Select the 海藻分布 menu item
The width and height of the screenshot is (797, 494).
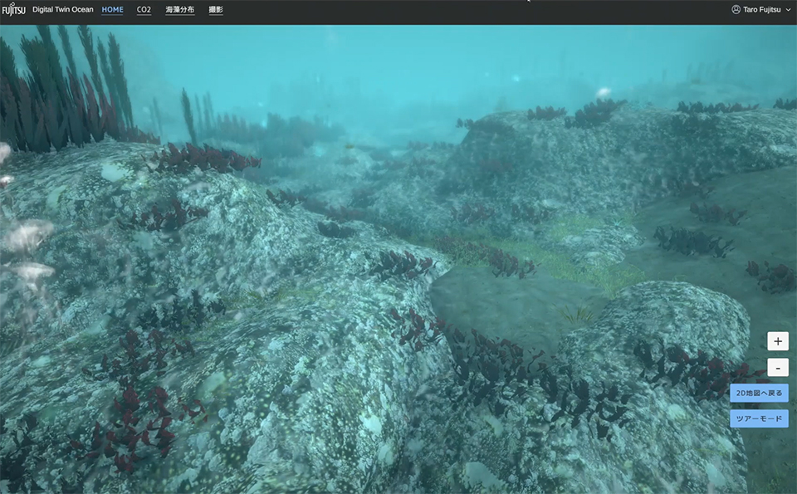pos(179,10)
